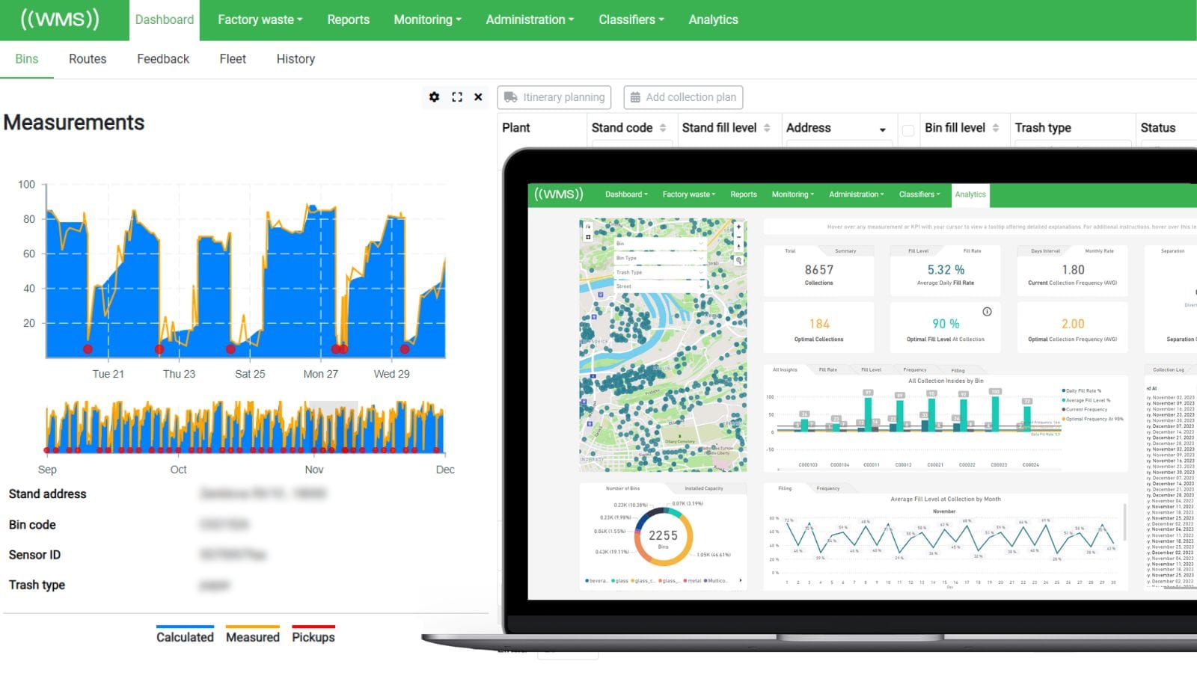The image size is (1197, 673).
Task: Close the Measurements panel
Action: click(x=478, y=97)
